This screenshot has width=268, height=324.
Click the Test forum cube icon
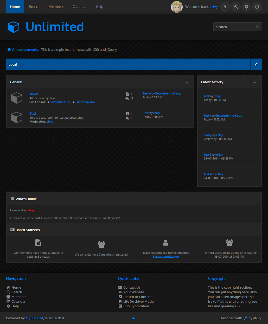16,117
